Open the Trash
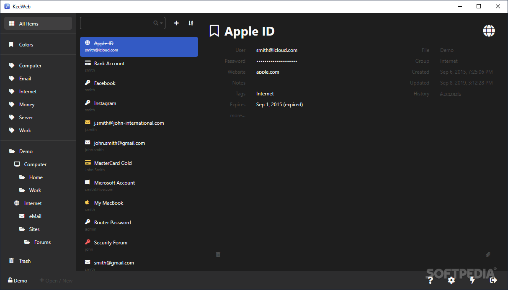This screenshot has height=290, width=508. tap(38, 261)
